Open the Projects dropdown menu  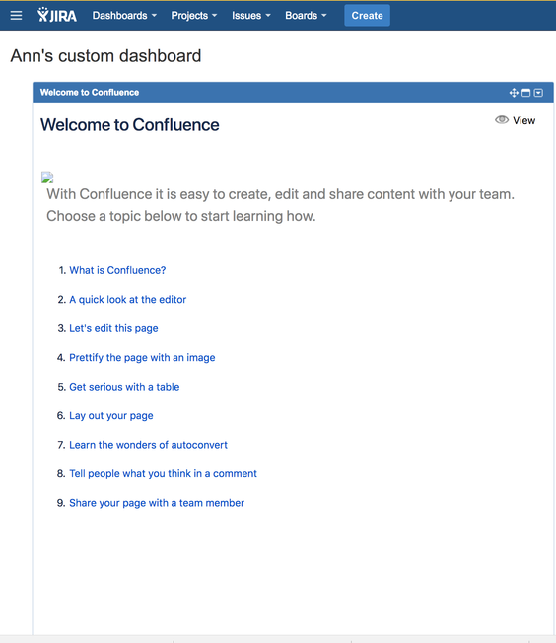(x=194, y=16)
